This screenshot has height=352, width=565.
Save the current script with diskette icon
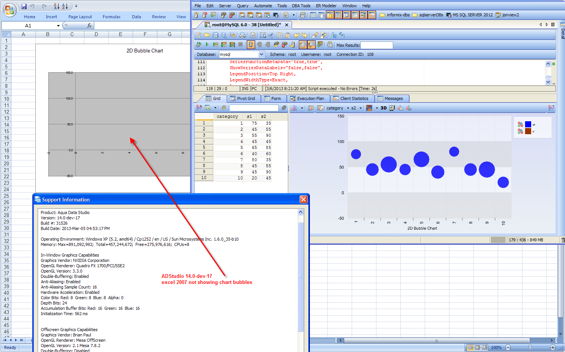coord(216,35)
